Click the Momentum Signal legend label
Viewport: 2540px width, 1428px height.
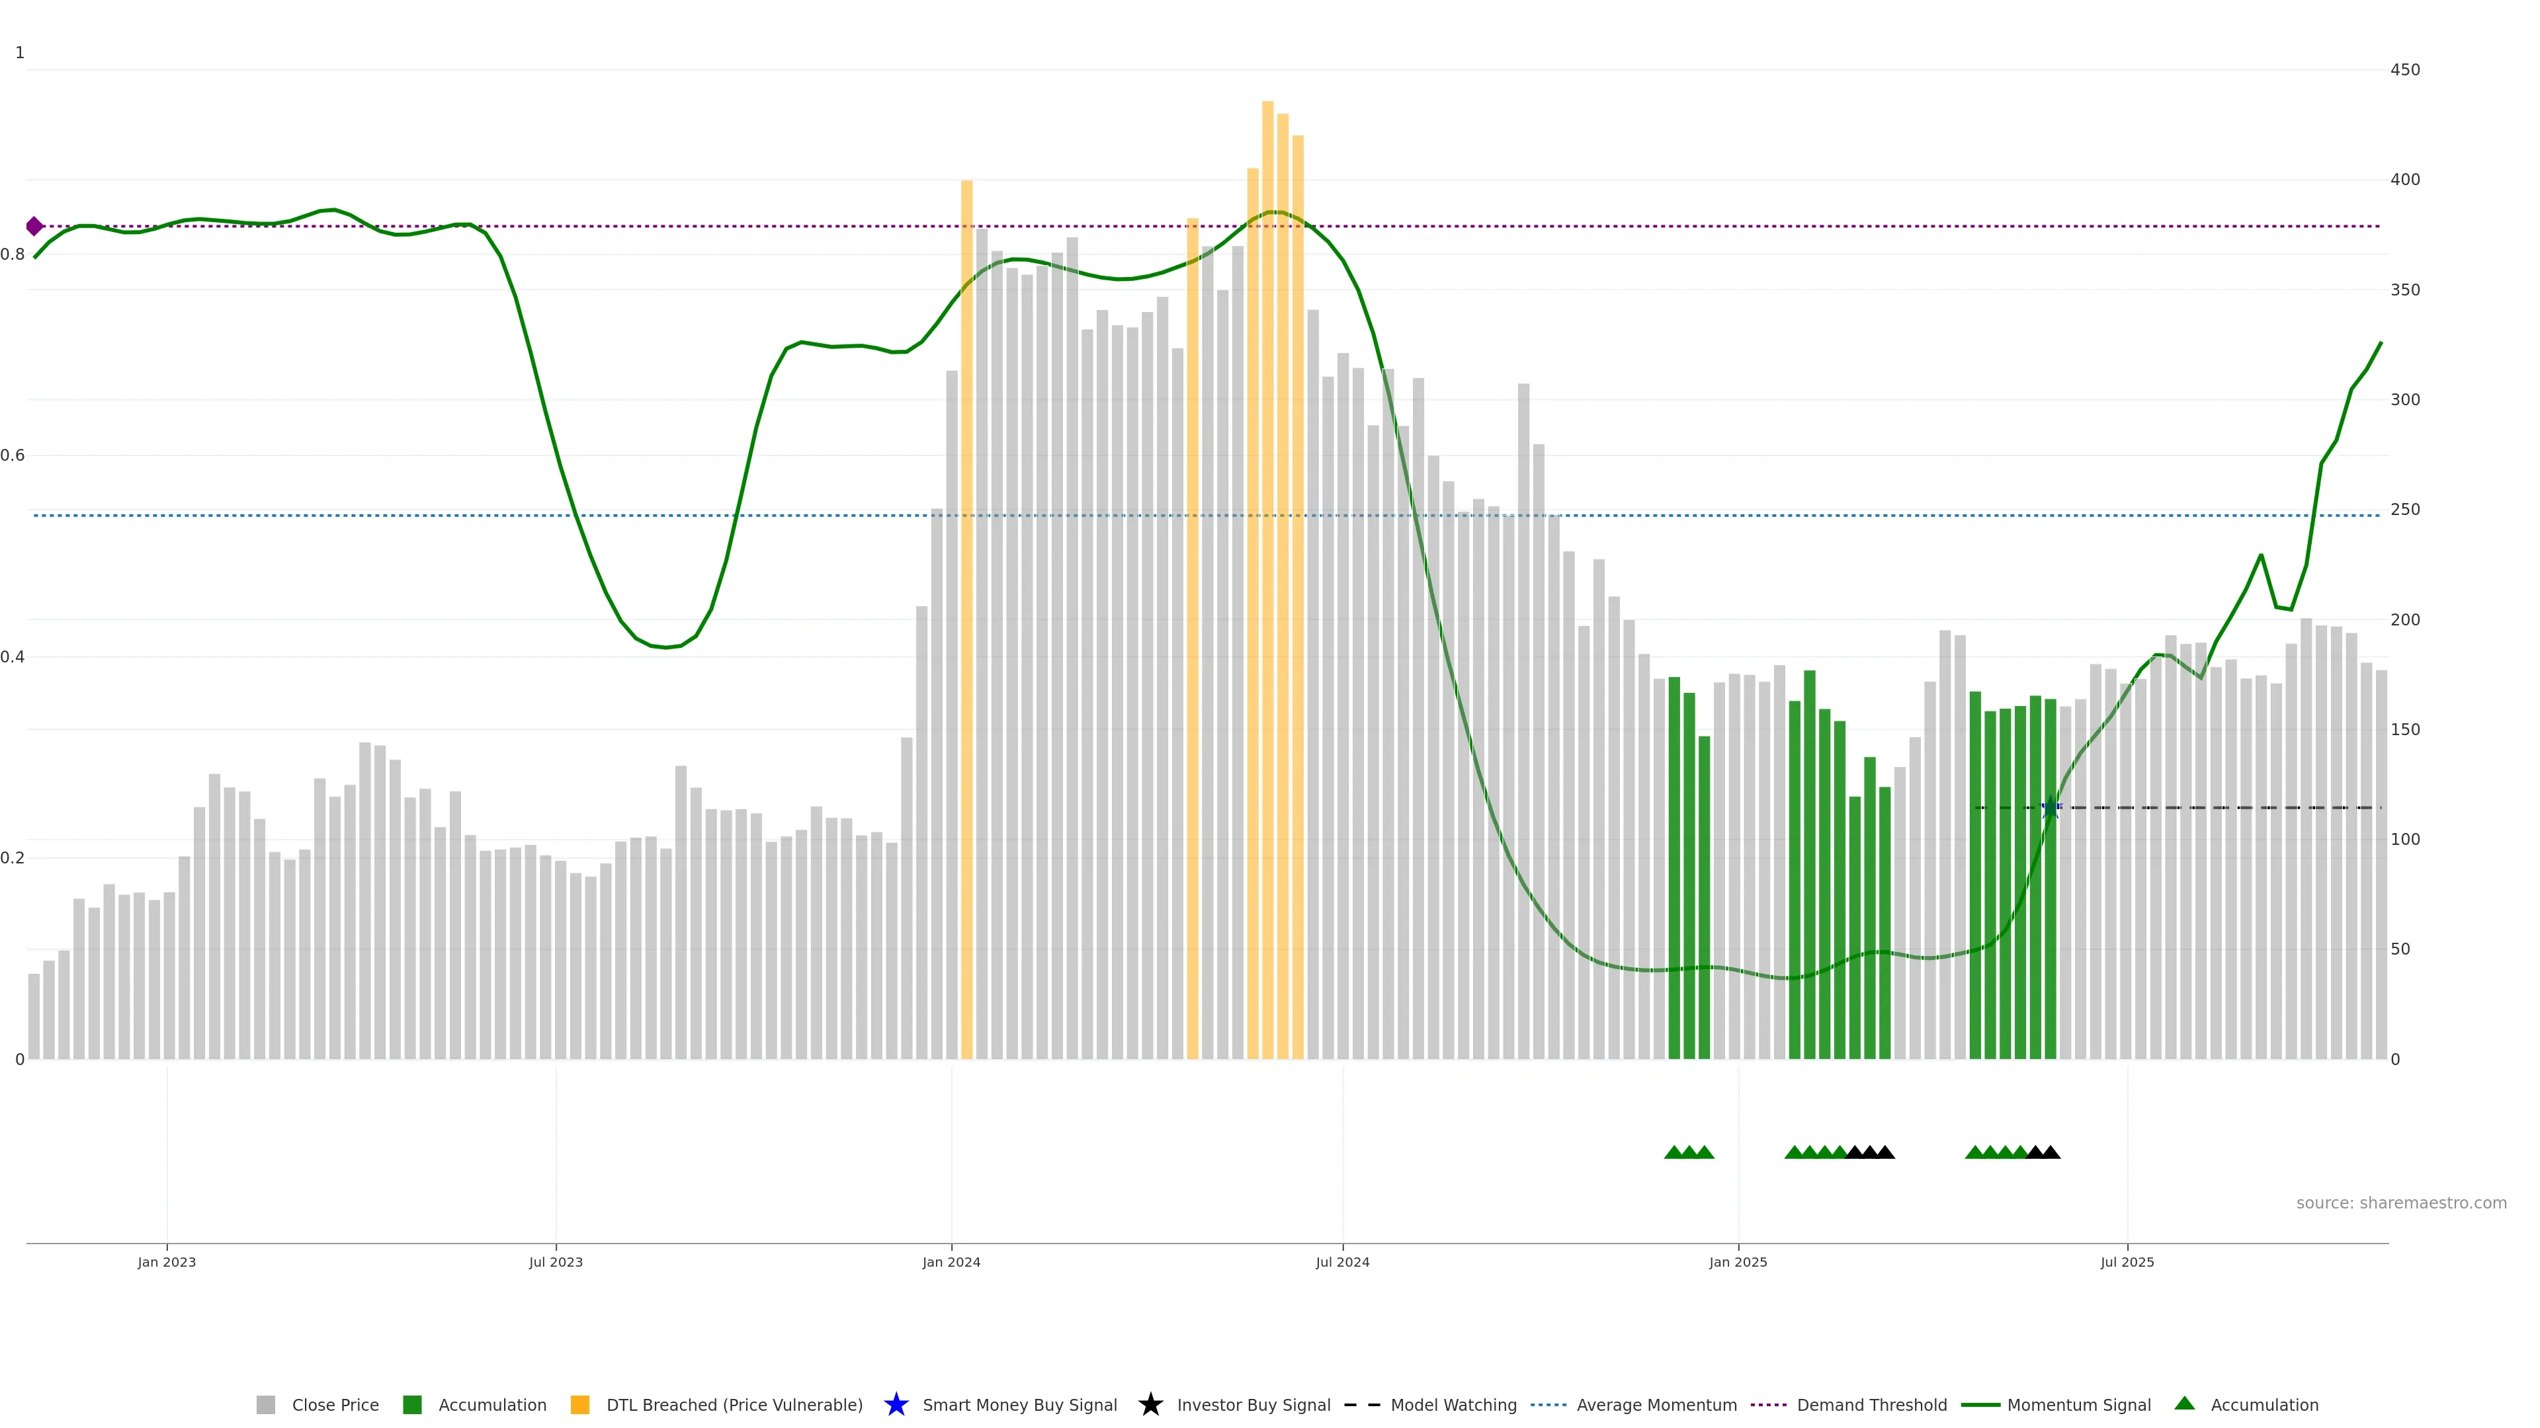pyautogui.click(x=2078, y=1404)
